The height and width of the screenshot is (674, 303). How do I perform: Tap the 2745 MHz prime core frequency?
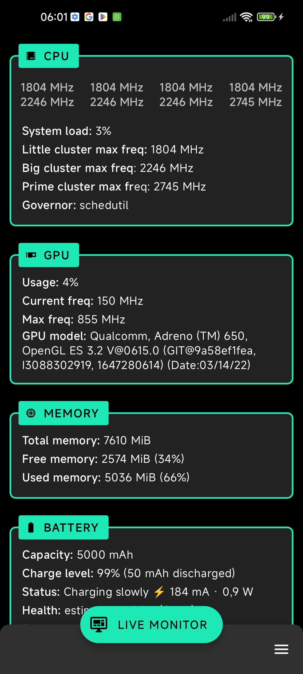256,102
